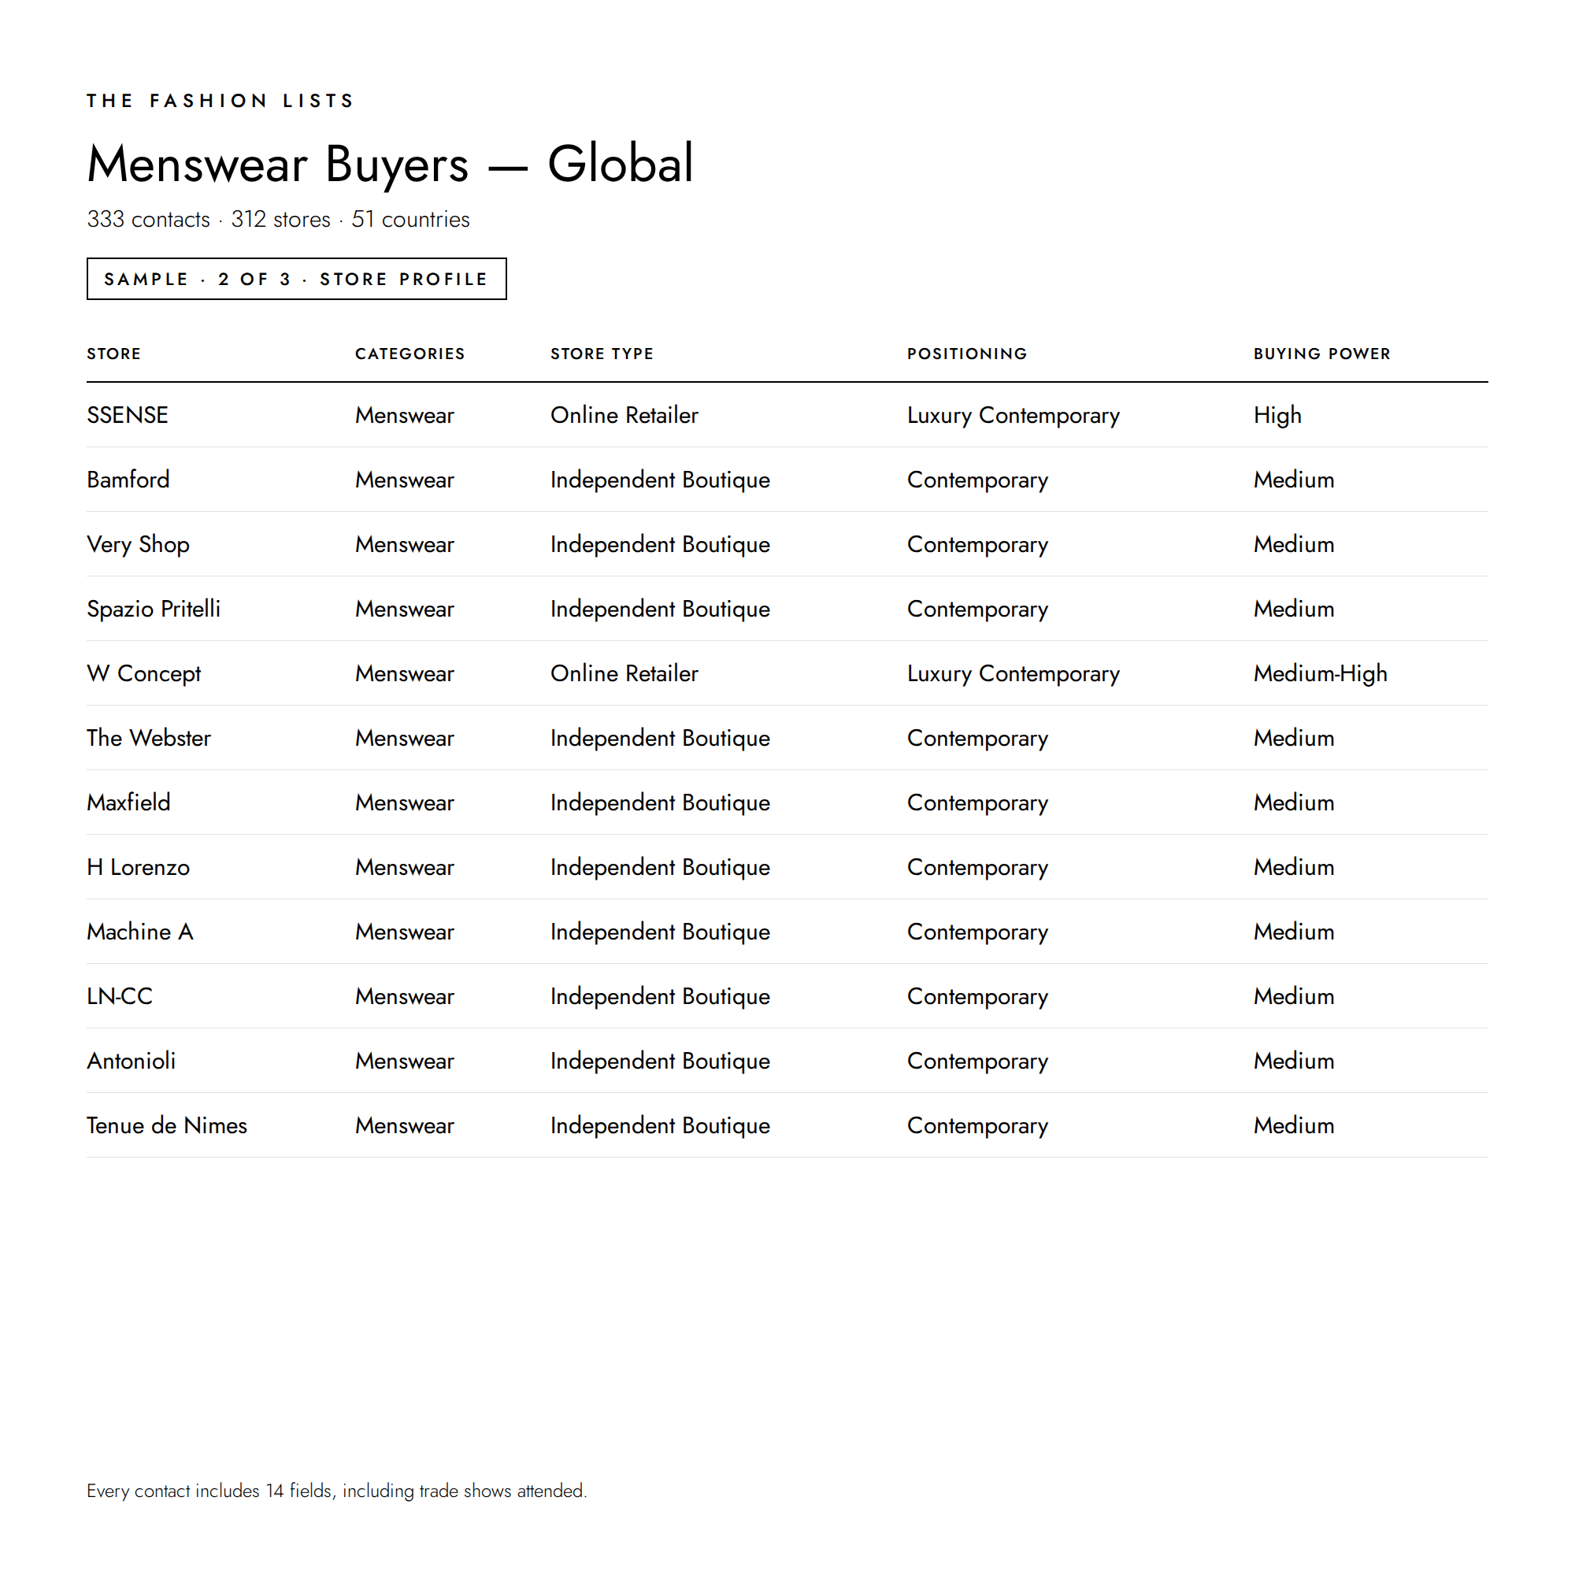
Task: Click the POSITIONING column header
Action: point(967,354)
